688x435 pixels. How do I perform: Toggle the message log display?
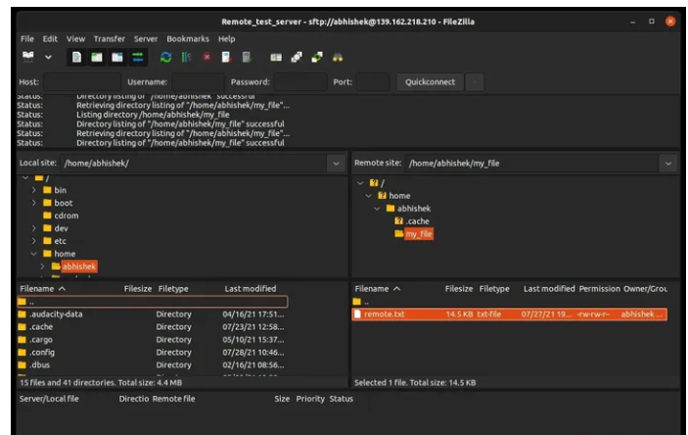(x=76, y=57)
